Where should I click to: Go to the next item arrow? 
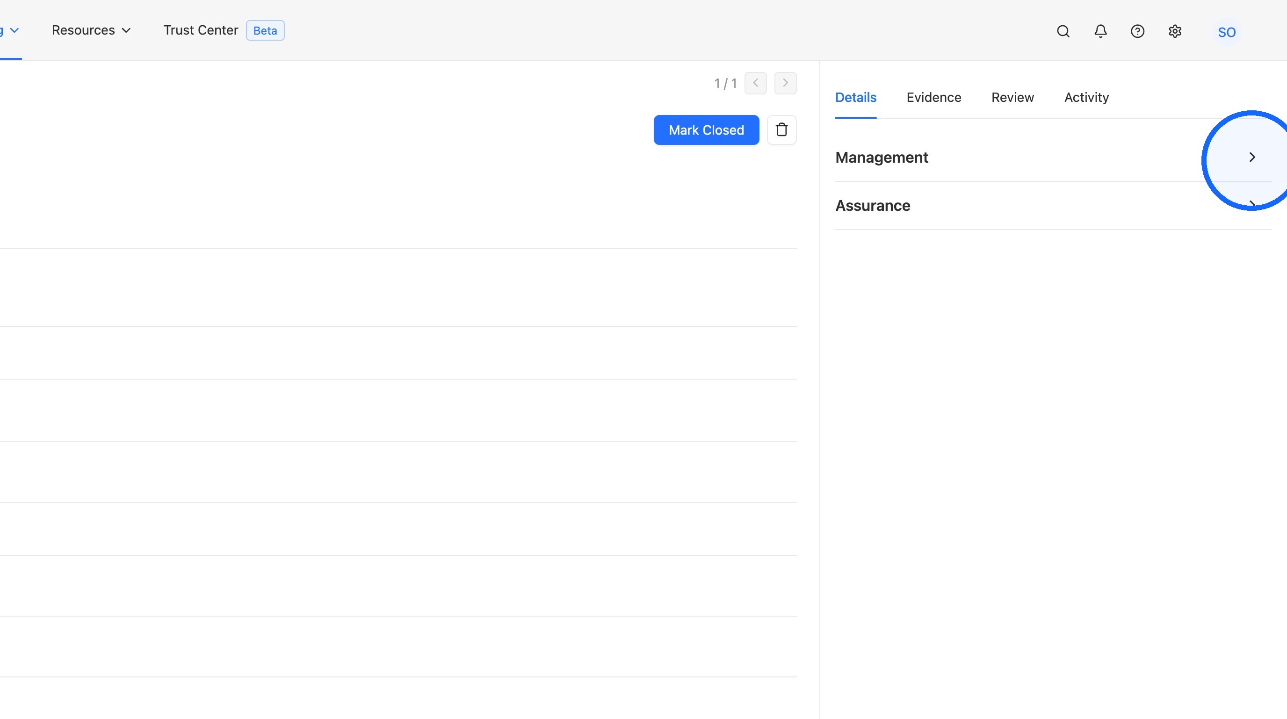(x=785, y=83)
